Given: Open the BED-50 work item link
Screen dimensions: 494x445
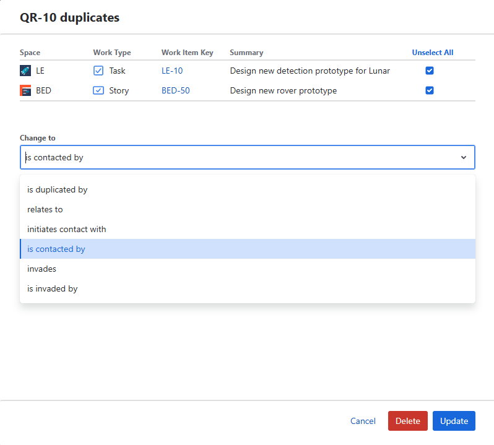Looking at the screenshot, I should (x=175, y=90).
